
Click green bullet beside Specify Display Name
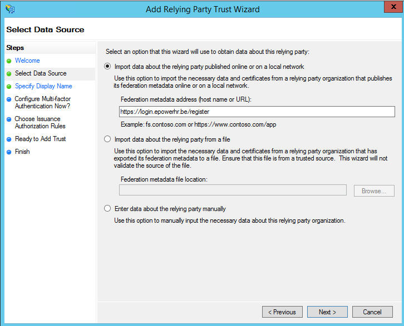click(x=9, y=87)
